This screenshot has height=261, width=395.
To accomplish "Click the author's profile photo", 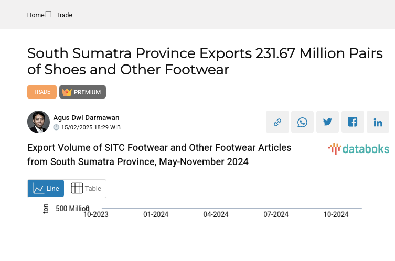I will (38, 122).
